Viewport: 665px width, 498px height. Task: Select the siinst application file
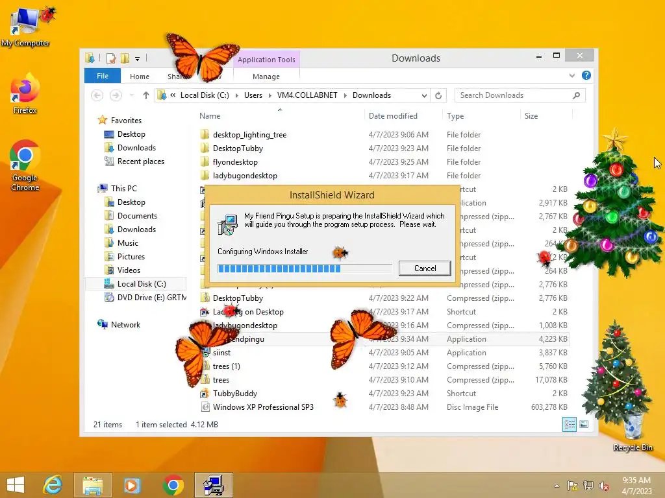click(x=222, y=352)
